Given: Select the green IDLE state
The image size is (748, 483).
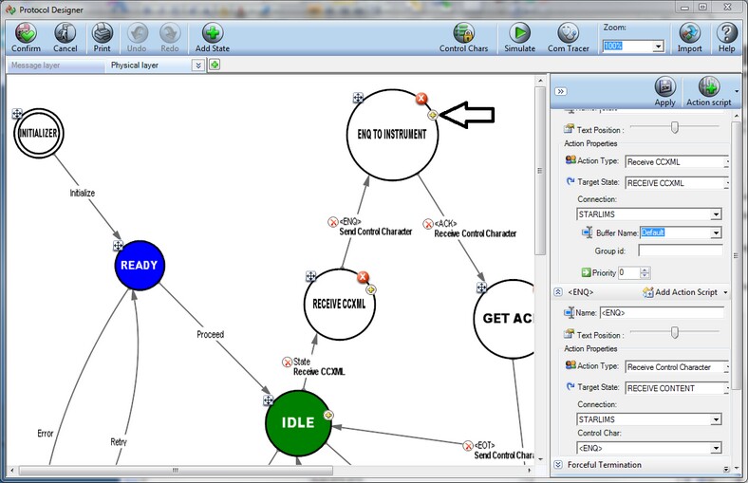Looking at the screenshot, I should coord(298,423).
